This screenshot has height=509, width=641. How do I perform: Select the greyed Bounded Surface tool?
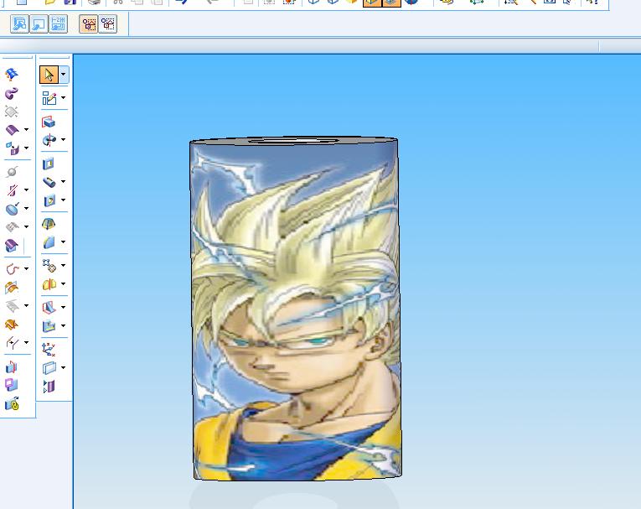point(12,112)
